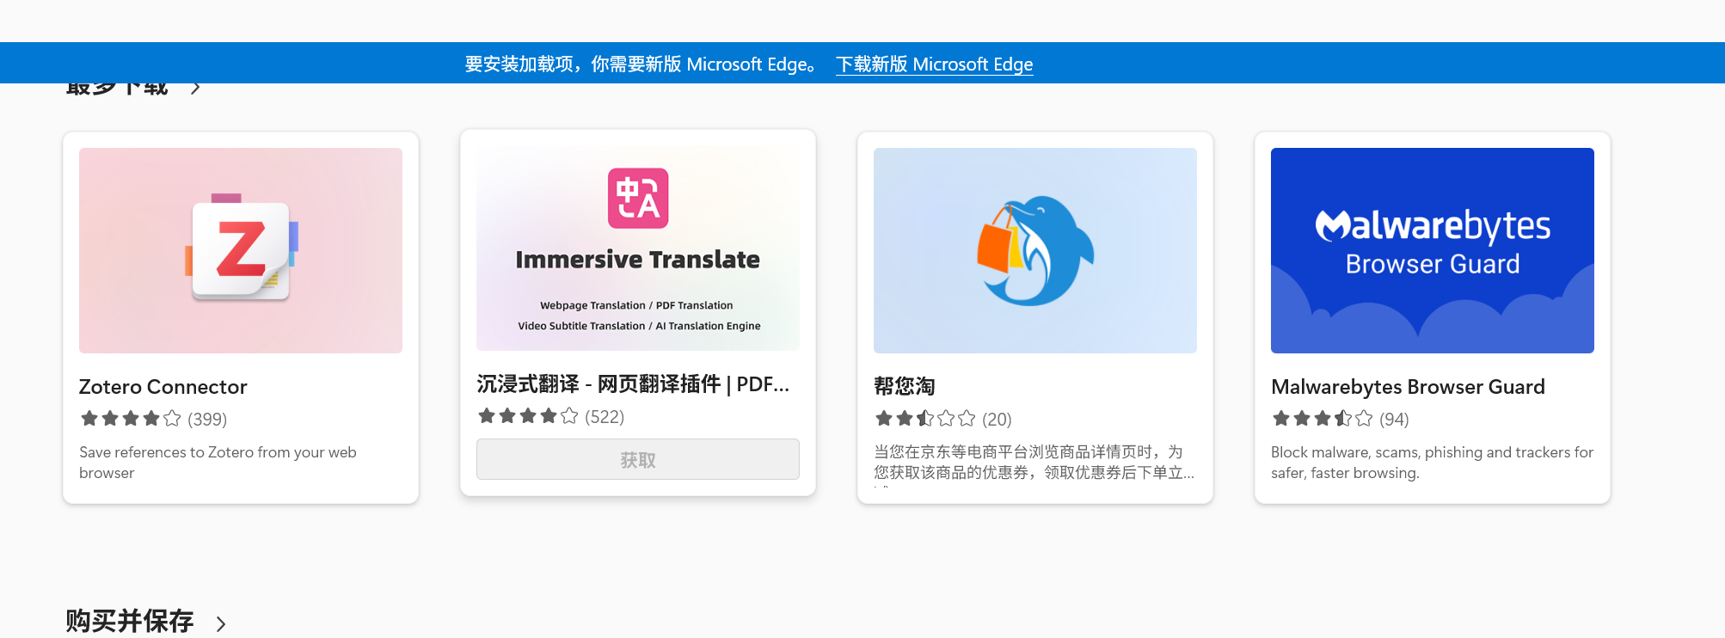Click 'Block malware, scams, phishing' description
The width and height of the screenshot is (1725, 638).
tap(1432, 463)
